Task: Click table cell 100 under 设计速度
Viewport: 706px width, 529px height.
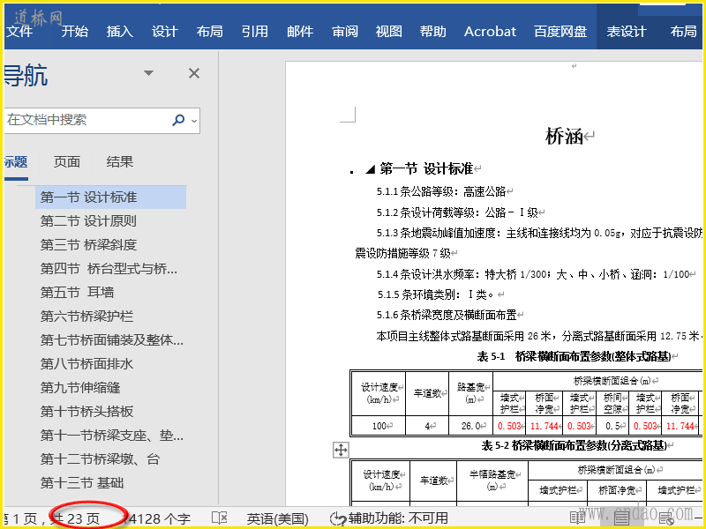Action: 379,426
